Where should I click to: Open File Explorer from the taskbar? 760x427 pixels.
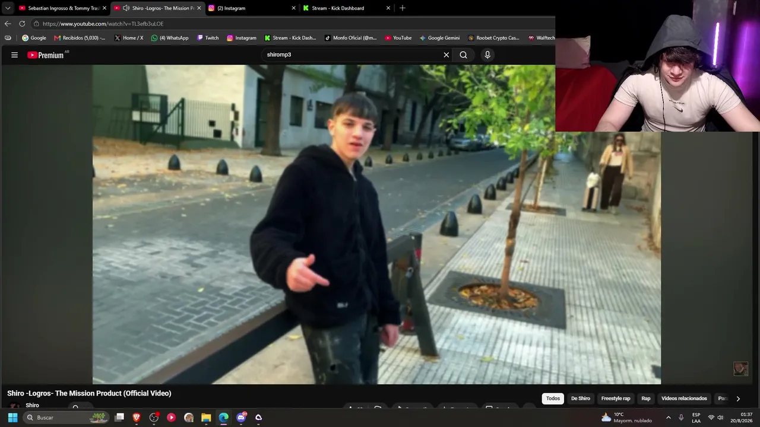coord(206,418)
